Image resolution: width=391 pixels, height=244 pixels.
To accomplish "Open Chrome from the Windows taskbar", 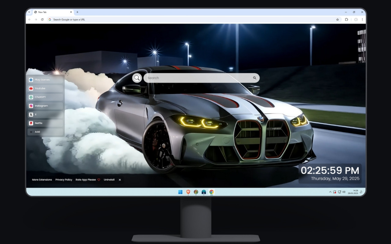I will click(211, 192).
